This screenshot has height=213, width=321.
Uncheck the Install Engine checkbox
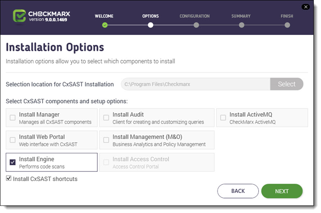pos(12,162)
